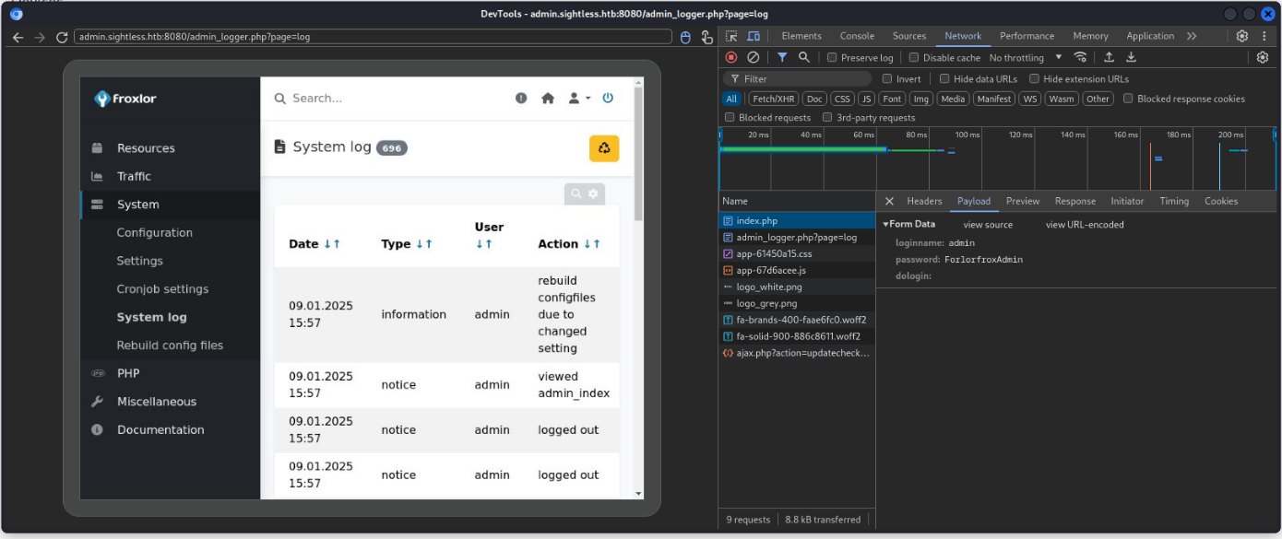1282x539 pixels.
Task: Check Blocked requests option
Action: pyautogui.click(x=730, y=117)
